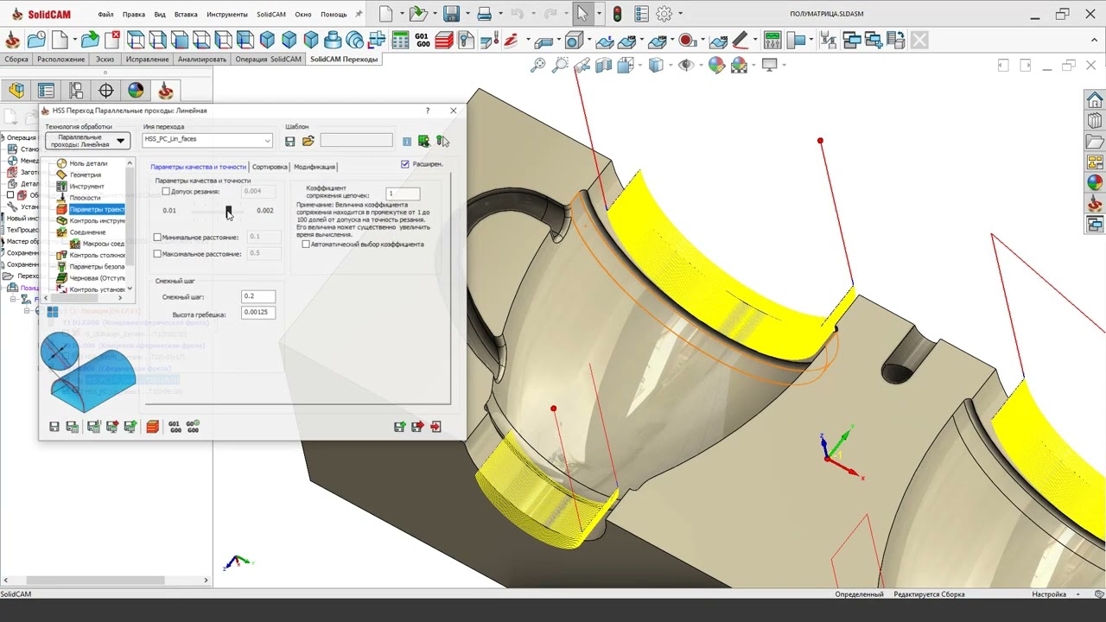Image resolution: width=1106 pixels, height=622 pixels.
Task: Open the Помощь menu
Action: (x=334, y=14)
